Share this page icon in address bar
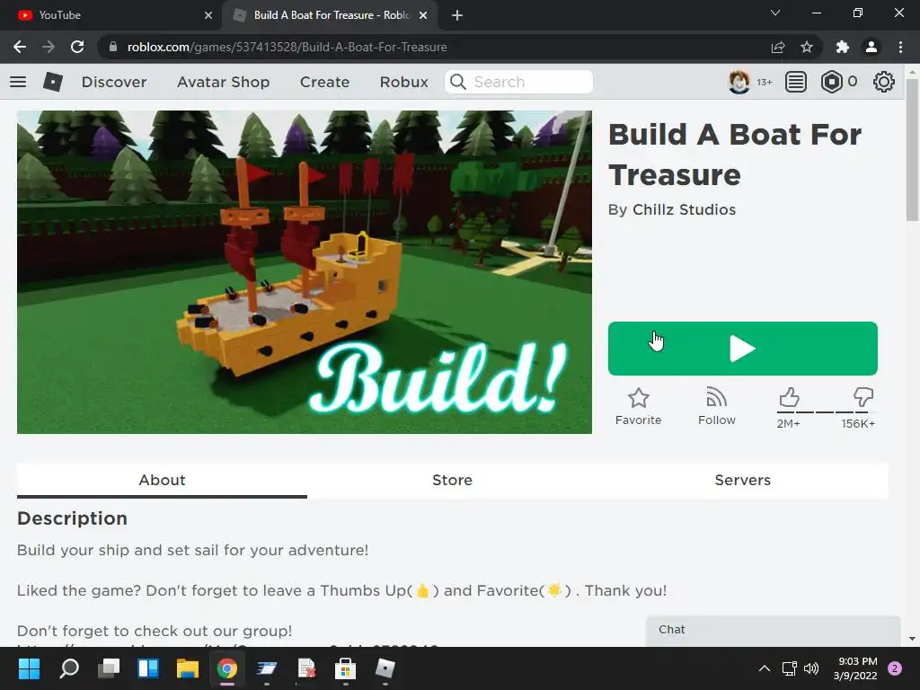Viewport: 920px width, 690px height. point(777,47)
